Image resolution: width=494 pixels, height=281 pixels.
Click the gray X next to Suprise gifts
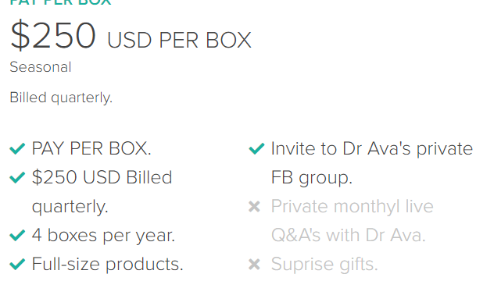[x=254, y=265]
